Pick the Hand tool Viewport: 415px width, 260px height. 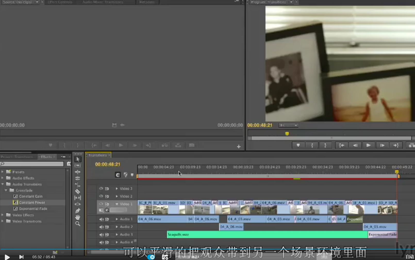point(77,217)
